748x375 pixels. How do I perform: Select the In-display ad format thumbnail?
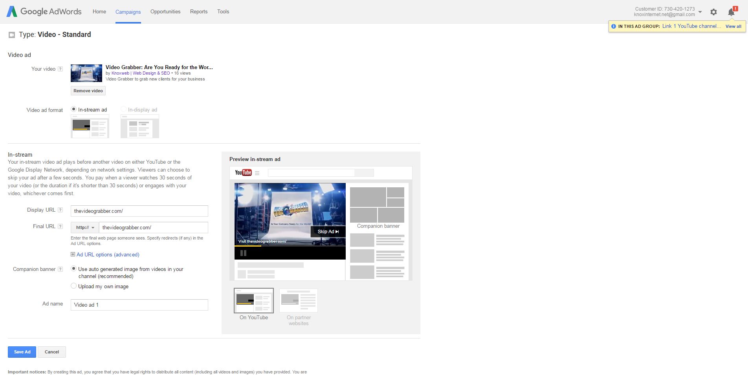coord(140,126)
